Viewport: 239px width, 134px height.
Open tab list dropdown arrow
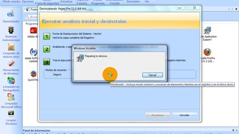tap(236, 9)
